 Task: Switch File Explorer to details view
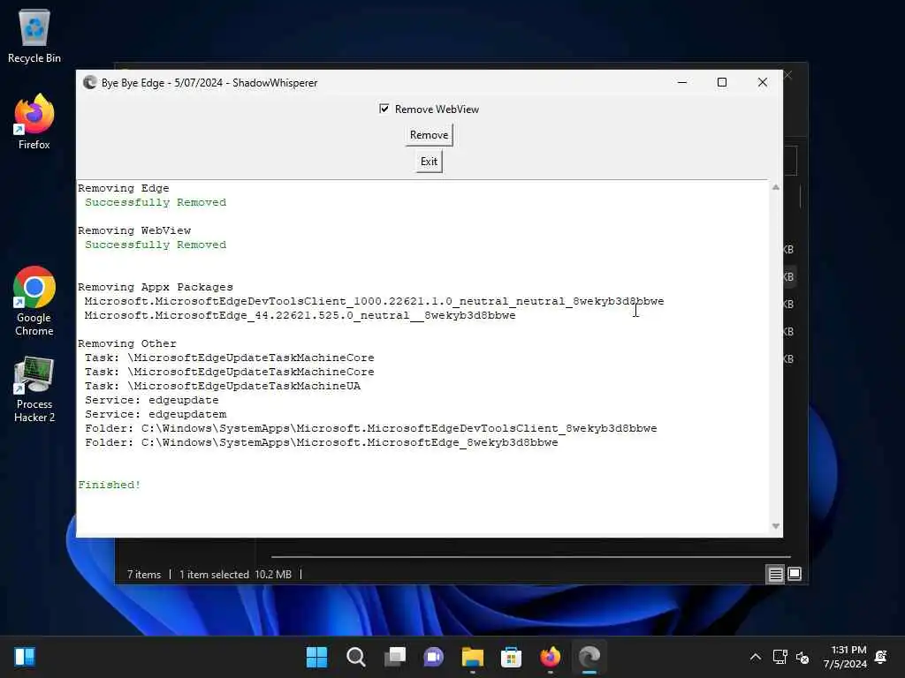coord(775,574)
